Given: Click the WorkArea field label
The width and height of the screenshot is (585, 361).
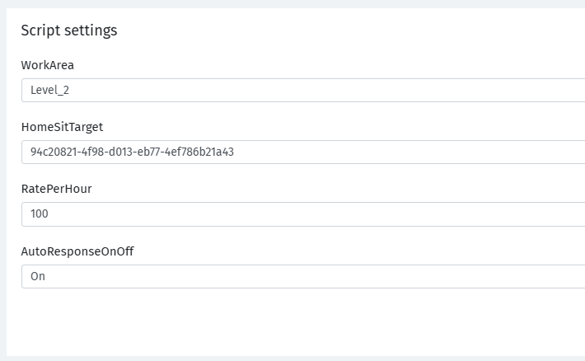Looking at the screenshot, I should [x=48, y=65].
